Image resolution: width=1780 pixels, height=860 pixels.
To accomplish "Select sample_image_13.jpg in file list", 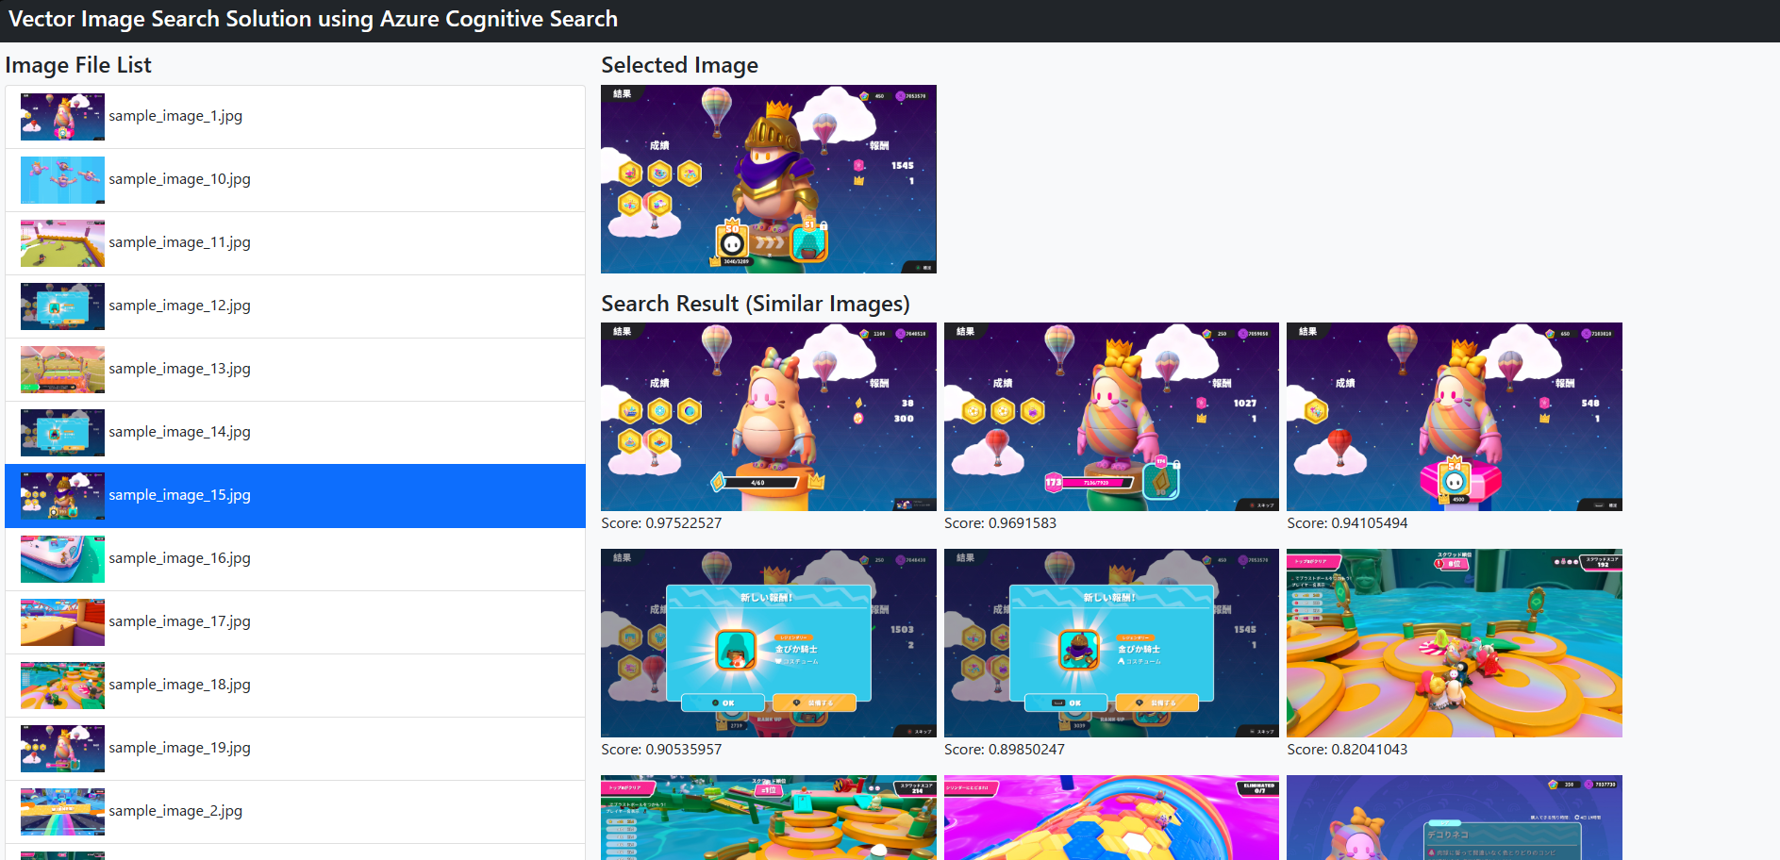I will point(295,370).
